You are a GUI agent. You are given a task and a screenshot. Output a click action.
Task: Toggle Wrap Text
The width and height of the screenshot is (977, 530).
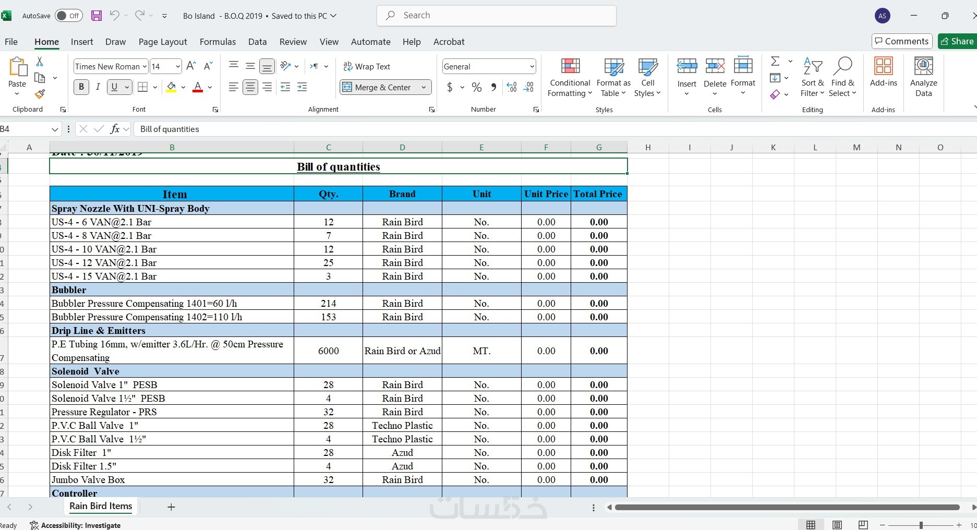(367, 66)
